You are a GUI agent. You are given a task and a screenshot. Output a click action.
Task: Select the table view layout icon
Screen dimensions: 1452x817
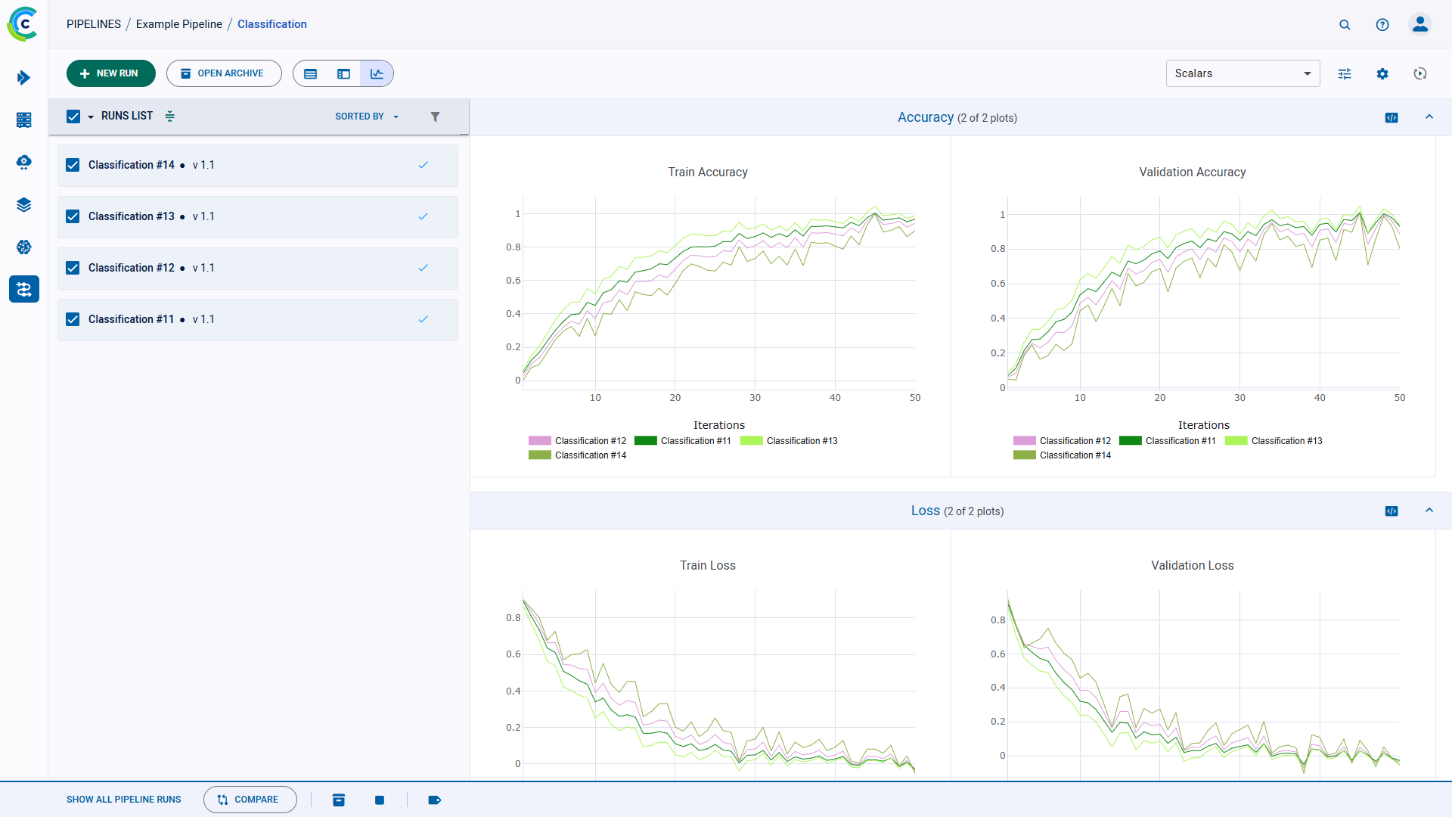coord(310,73)
